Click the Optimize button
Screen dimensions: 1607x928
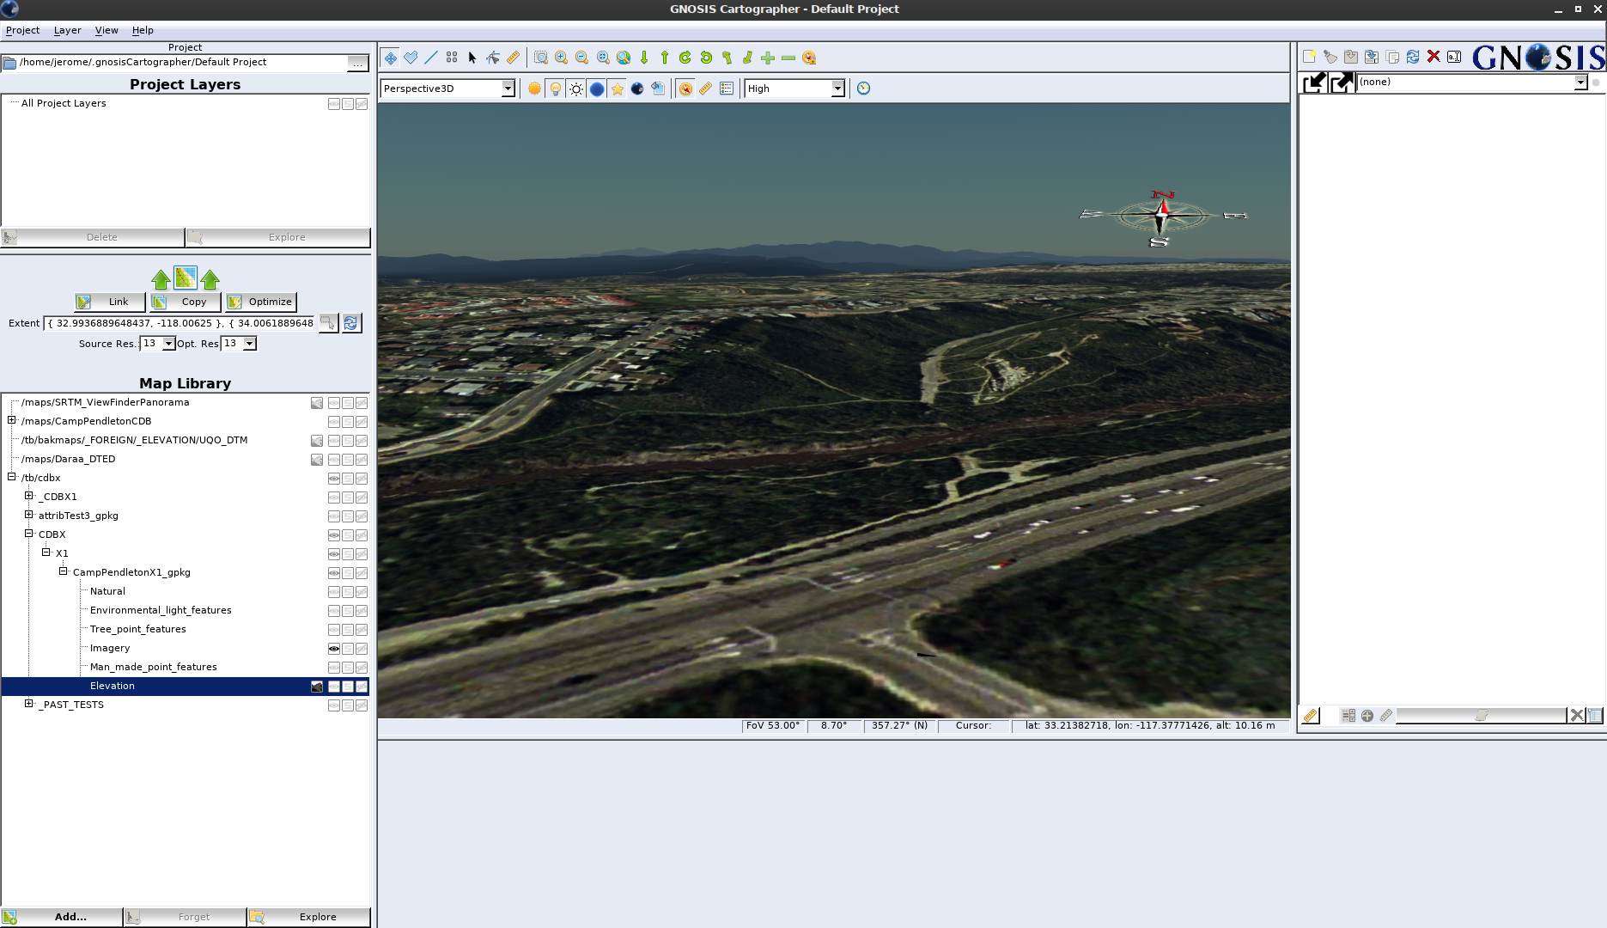(261, 302)
